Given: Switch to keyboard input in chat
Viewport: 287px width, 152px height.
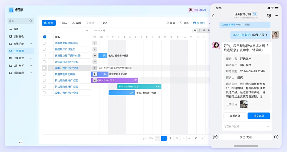Looking at the screenshot, I should click(215, 137).
